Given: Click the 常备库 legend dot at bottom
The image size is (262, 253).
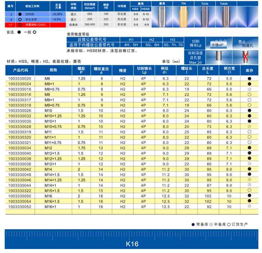Looking at the screenshot, I should point(193,224).
